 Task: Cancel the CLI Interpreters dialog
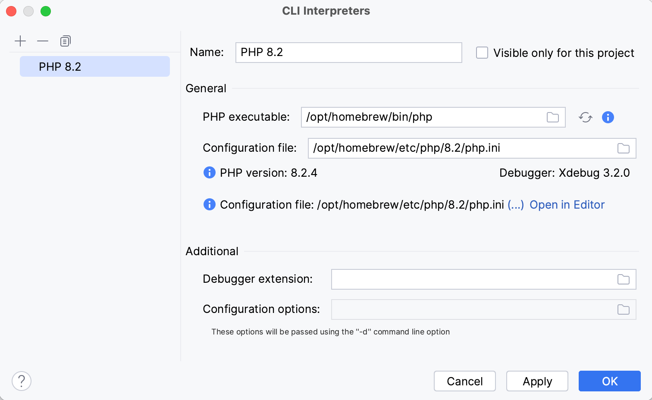pyautogui.click(x=464, y=381)
